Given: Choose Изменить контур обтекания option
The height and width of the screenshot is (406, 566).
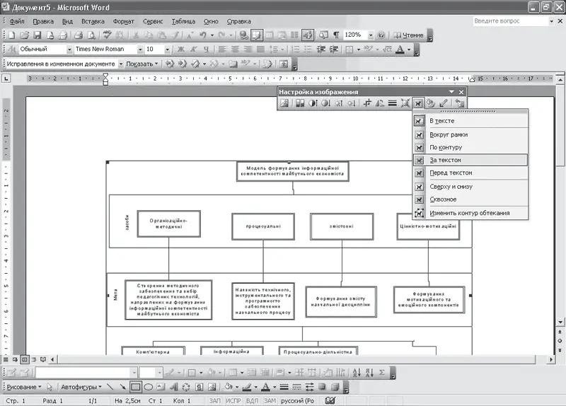Looking at the screenshot, I should pyautogui.click(x=470, y=213).
